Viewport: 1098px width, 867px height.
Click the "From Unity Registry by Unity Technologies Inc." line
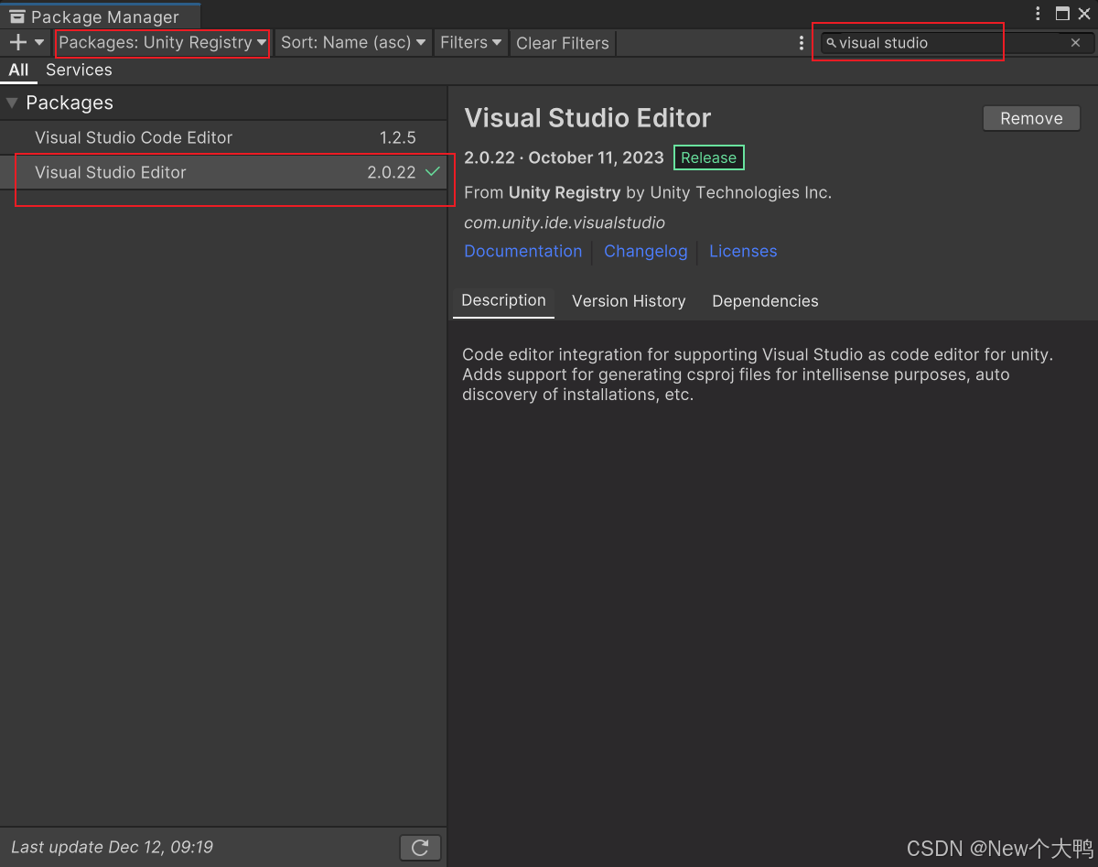pyautogui.click(x=648, y=192)
